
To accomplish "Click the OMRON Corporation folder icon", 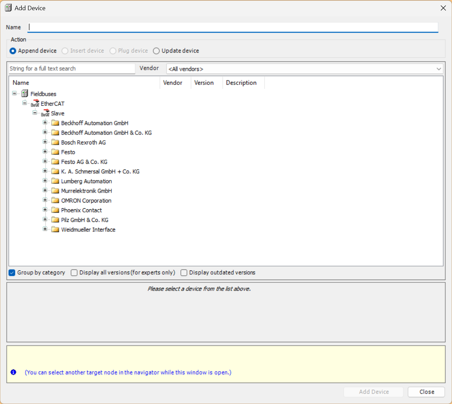I will [x=55, y=200].
